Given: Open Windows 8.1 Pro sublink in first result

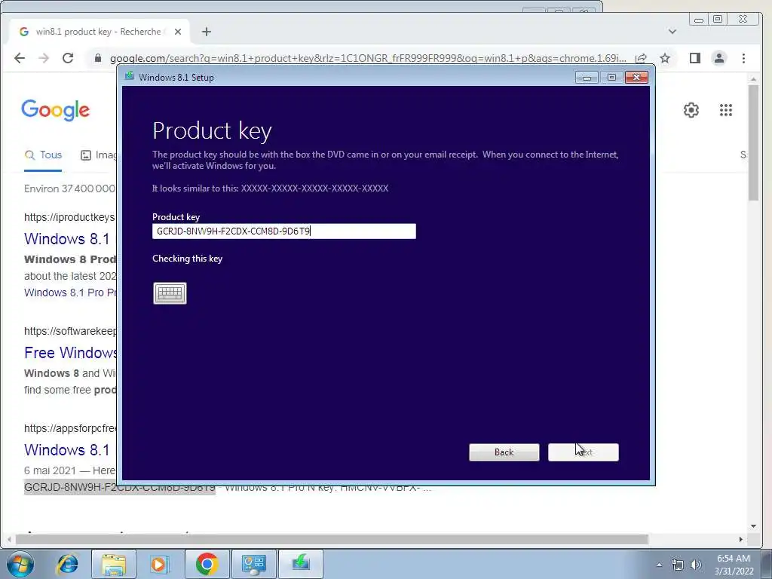Looking at the screenshot, I should [70, 293].
